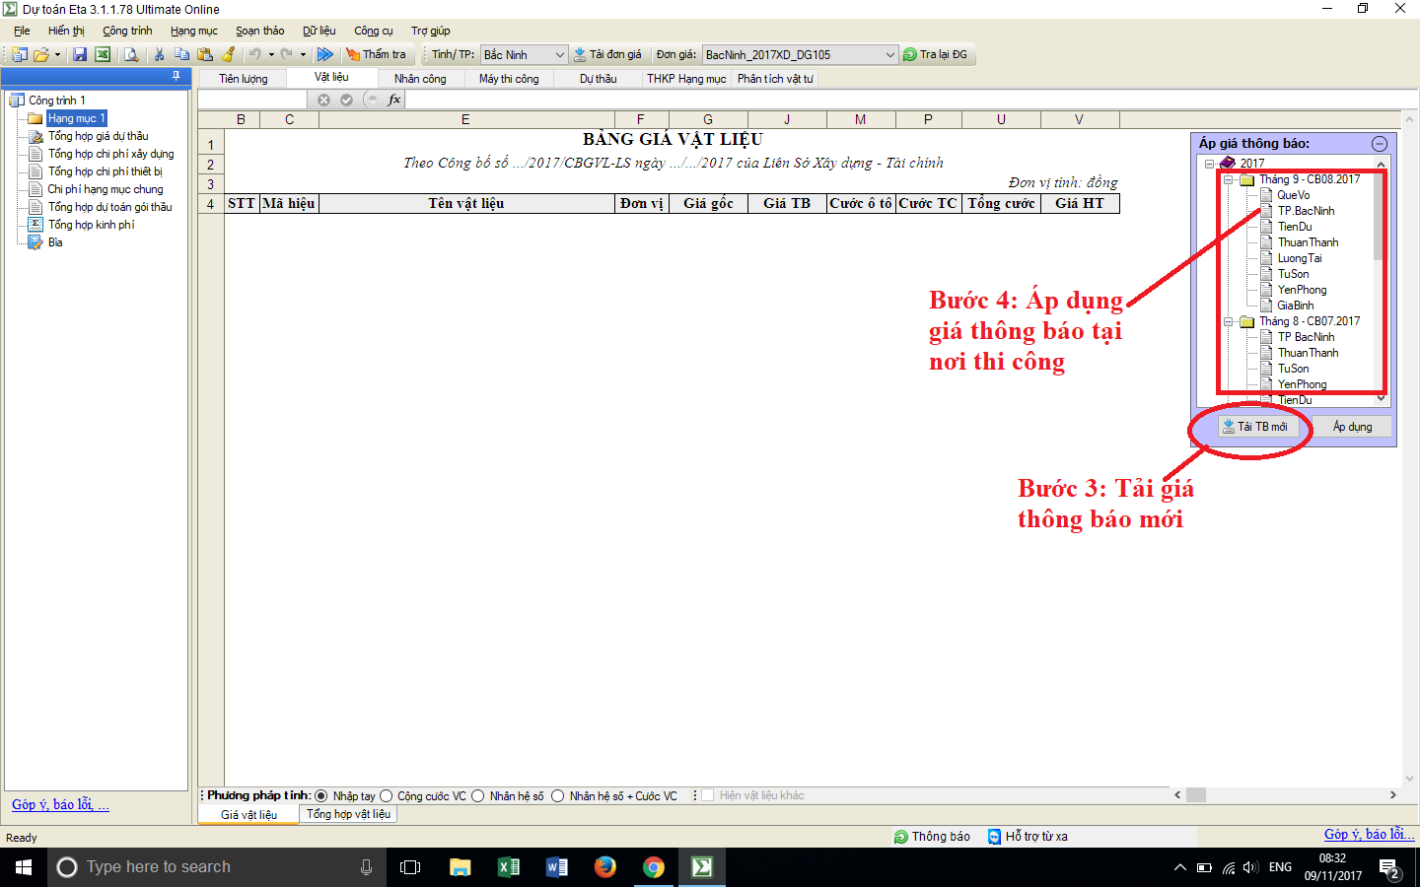
Task: Click the Save diskette icon in toolbar
Action: (80, 55)
